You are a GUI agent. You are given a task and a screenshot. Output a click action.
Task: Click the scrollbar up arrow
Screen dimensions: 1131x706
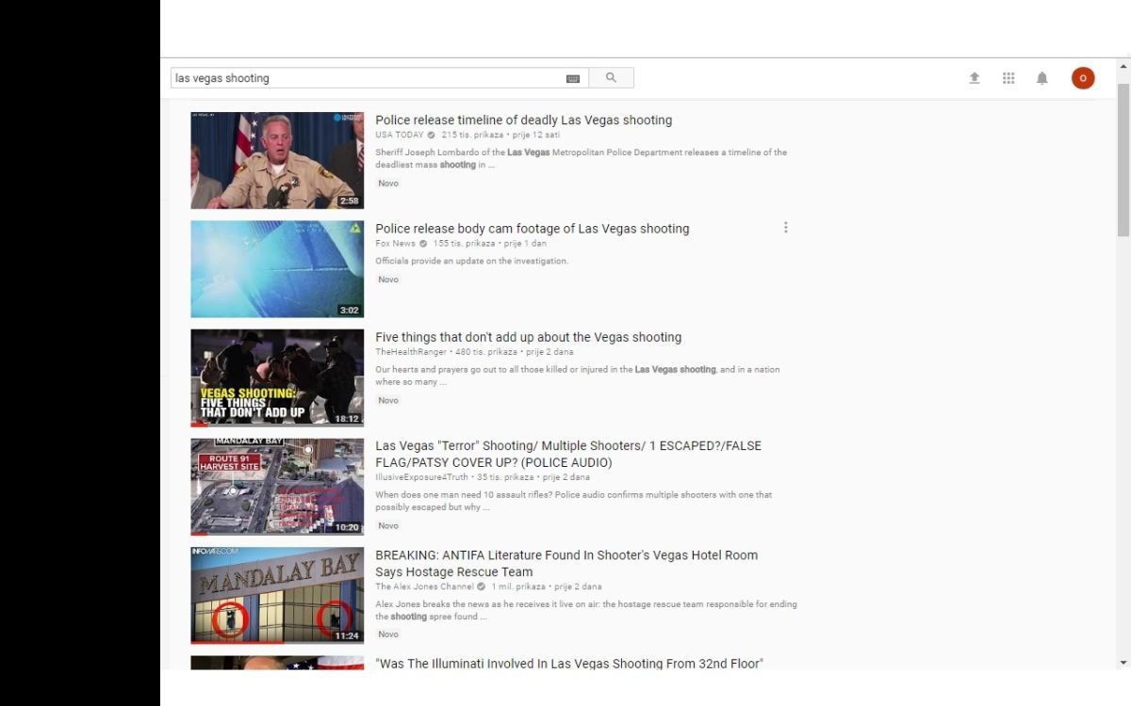click(1123, 67)
